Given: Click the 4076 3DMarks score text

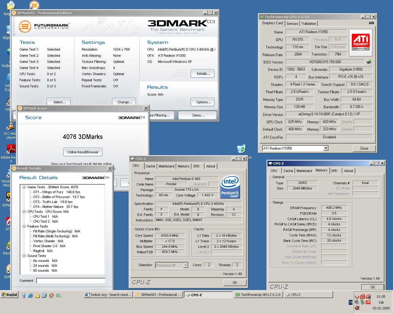Looking at the screenshot, I should (83, 137).
